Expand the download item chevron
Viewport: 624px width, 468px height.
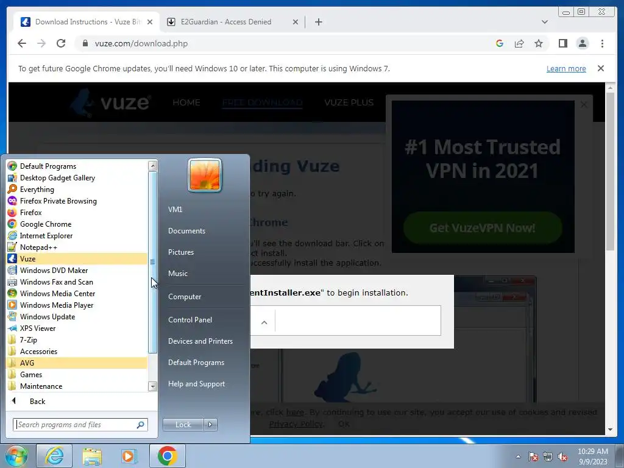click(264, 322)
